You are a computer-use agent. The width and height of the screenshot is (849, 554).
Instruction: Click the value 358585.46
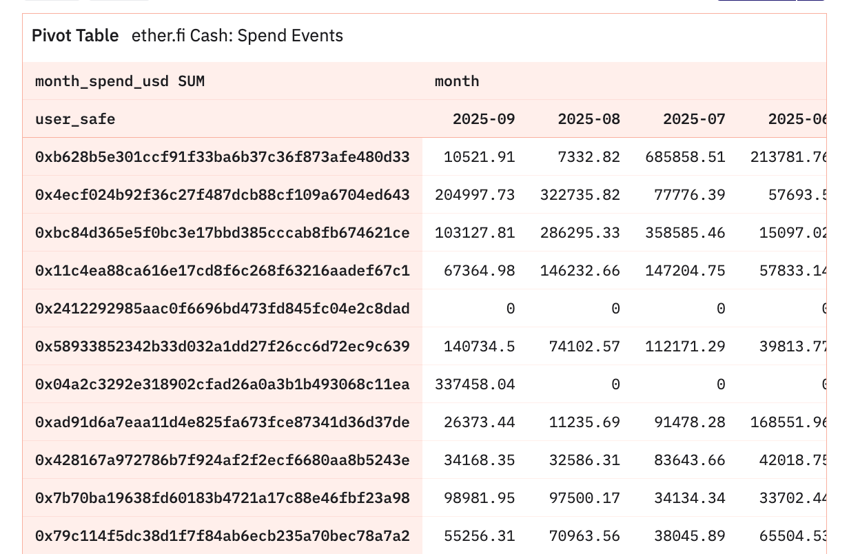686,233
